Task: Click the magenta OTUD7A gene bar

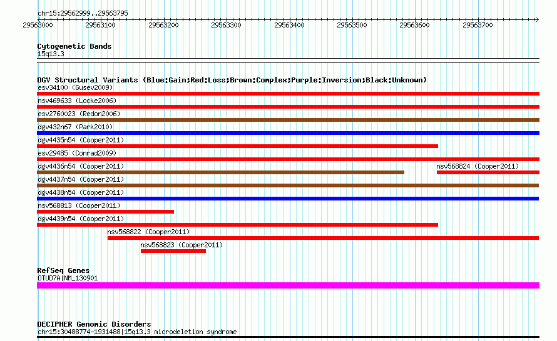Action: [x=288, y=285]
